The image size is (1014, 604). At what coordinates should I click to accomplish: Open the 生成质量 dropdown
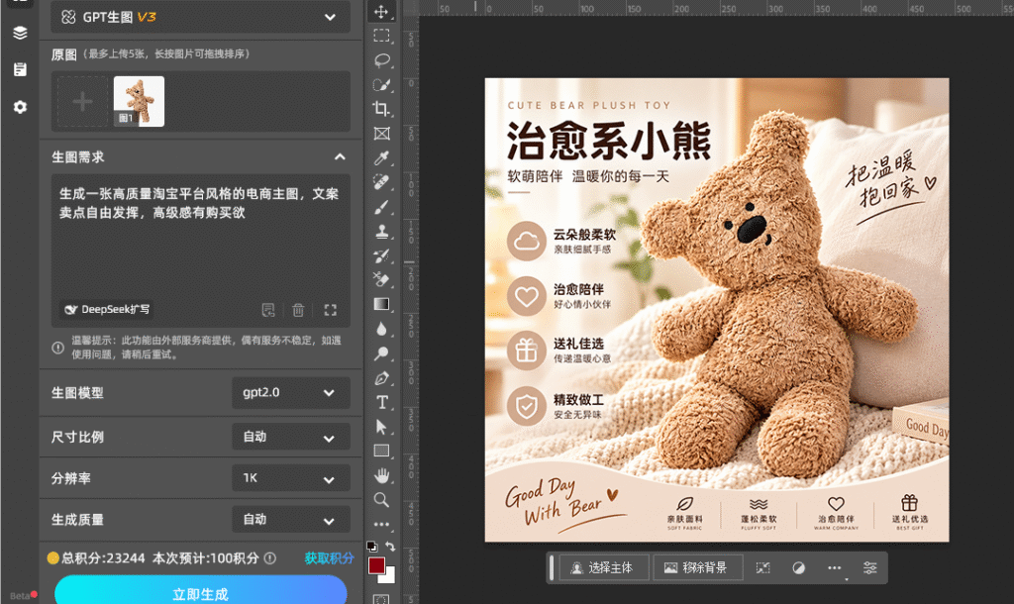[290, 519]
